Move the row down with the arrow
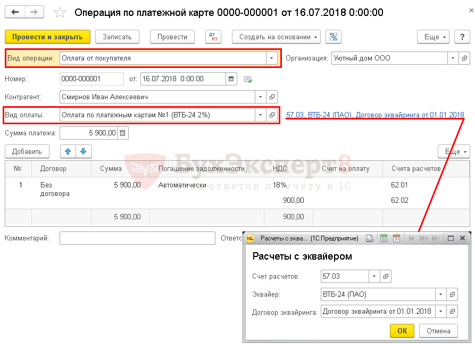The image size is (475, 344). [x=84, y=151]
